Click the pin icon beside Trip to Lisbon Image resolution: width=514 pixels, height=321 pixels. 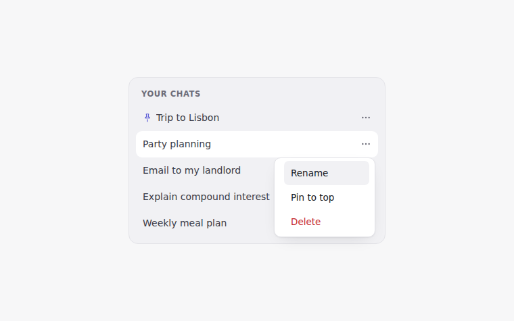click(147, 118)
